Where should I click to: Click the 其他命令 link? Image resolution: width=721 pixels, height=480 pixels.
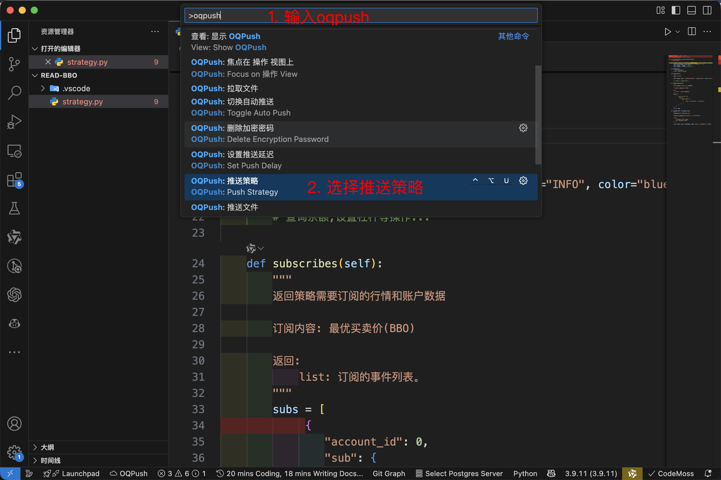coord(513,36)
